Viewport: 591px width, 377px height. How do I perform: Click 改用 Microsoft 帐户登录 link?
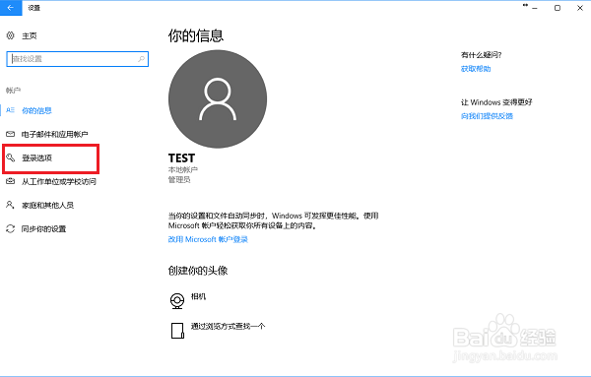click(208, 239)
